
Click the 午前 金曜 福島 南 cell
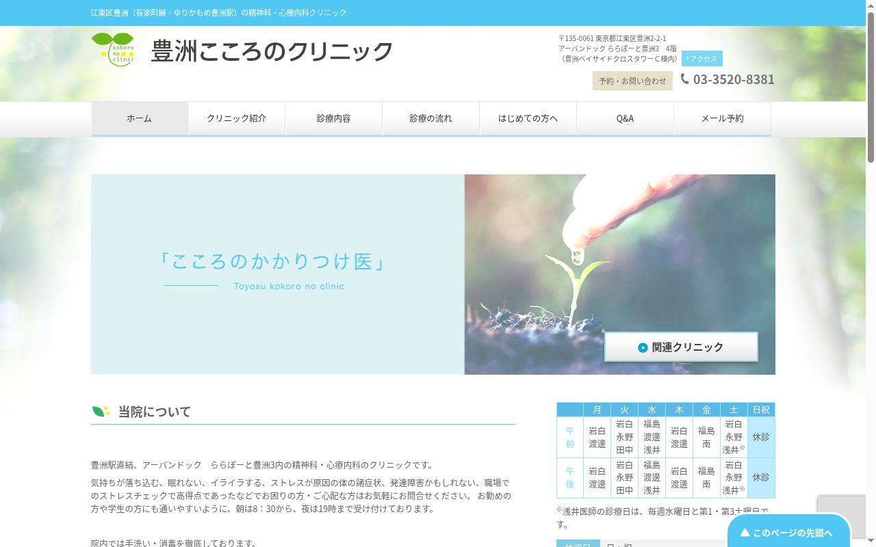[x=706, y=437]
